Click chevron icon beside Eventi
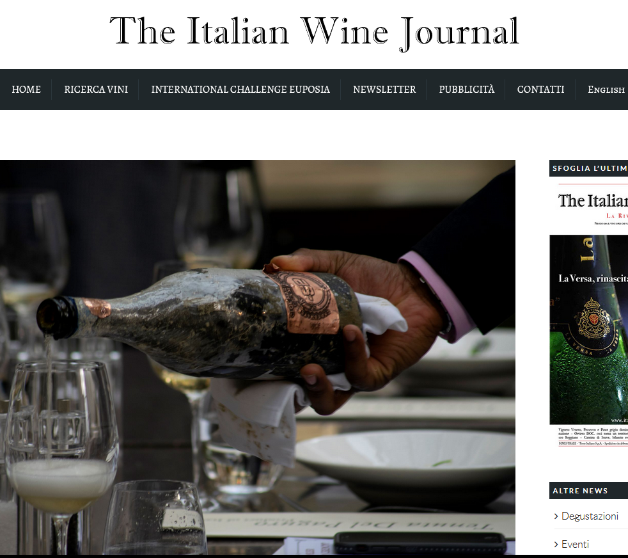This screenshot has height=558, width=628. tap(556, 545)
